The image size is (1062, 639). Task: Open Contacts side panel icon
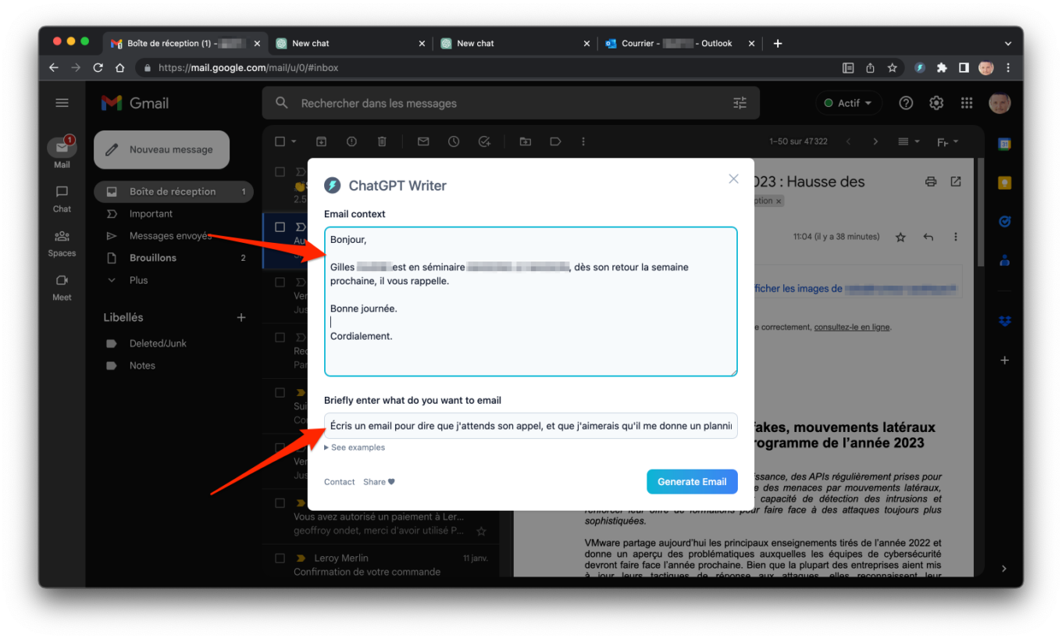coord(1005,261)
